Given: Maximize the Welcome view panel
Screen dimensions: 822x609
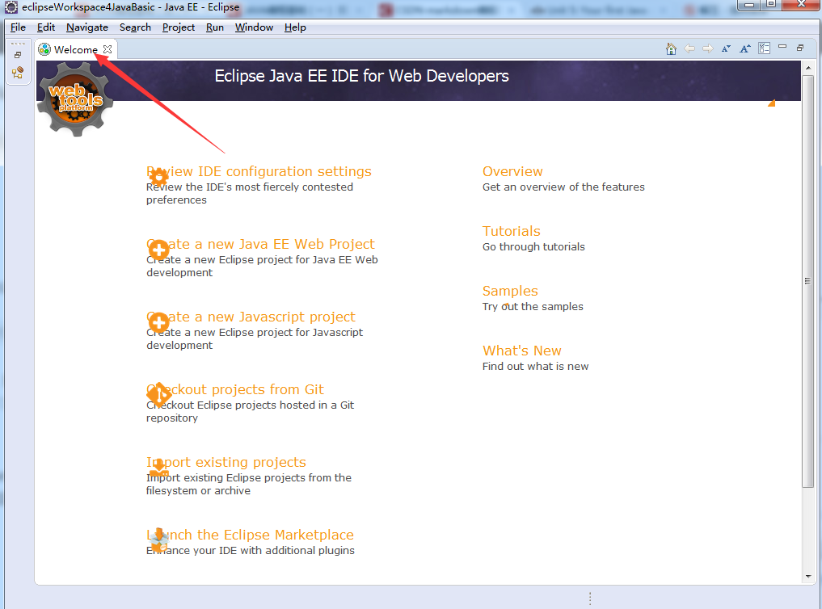Looking at the screenshot, I should (x=800, y=48).
